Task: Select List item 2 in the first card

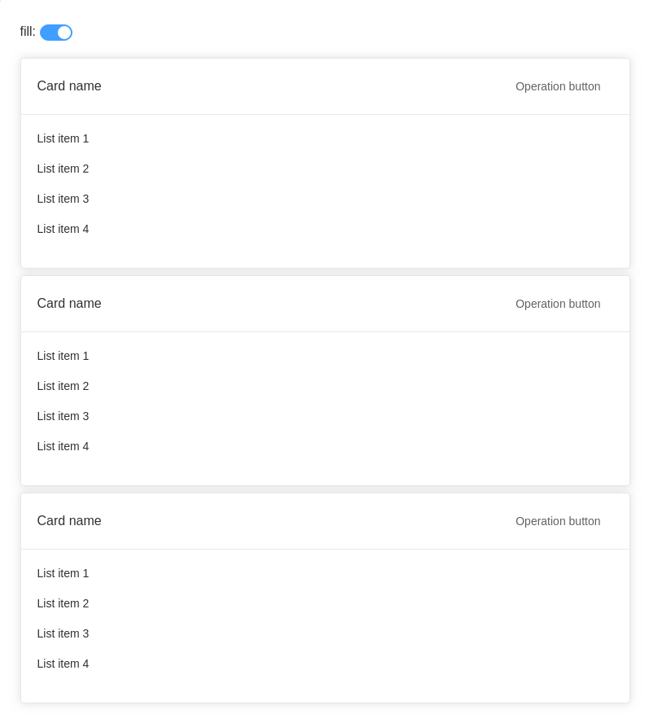Action: (63, 169)
